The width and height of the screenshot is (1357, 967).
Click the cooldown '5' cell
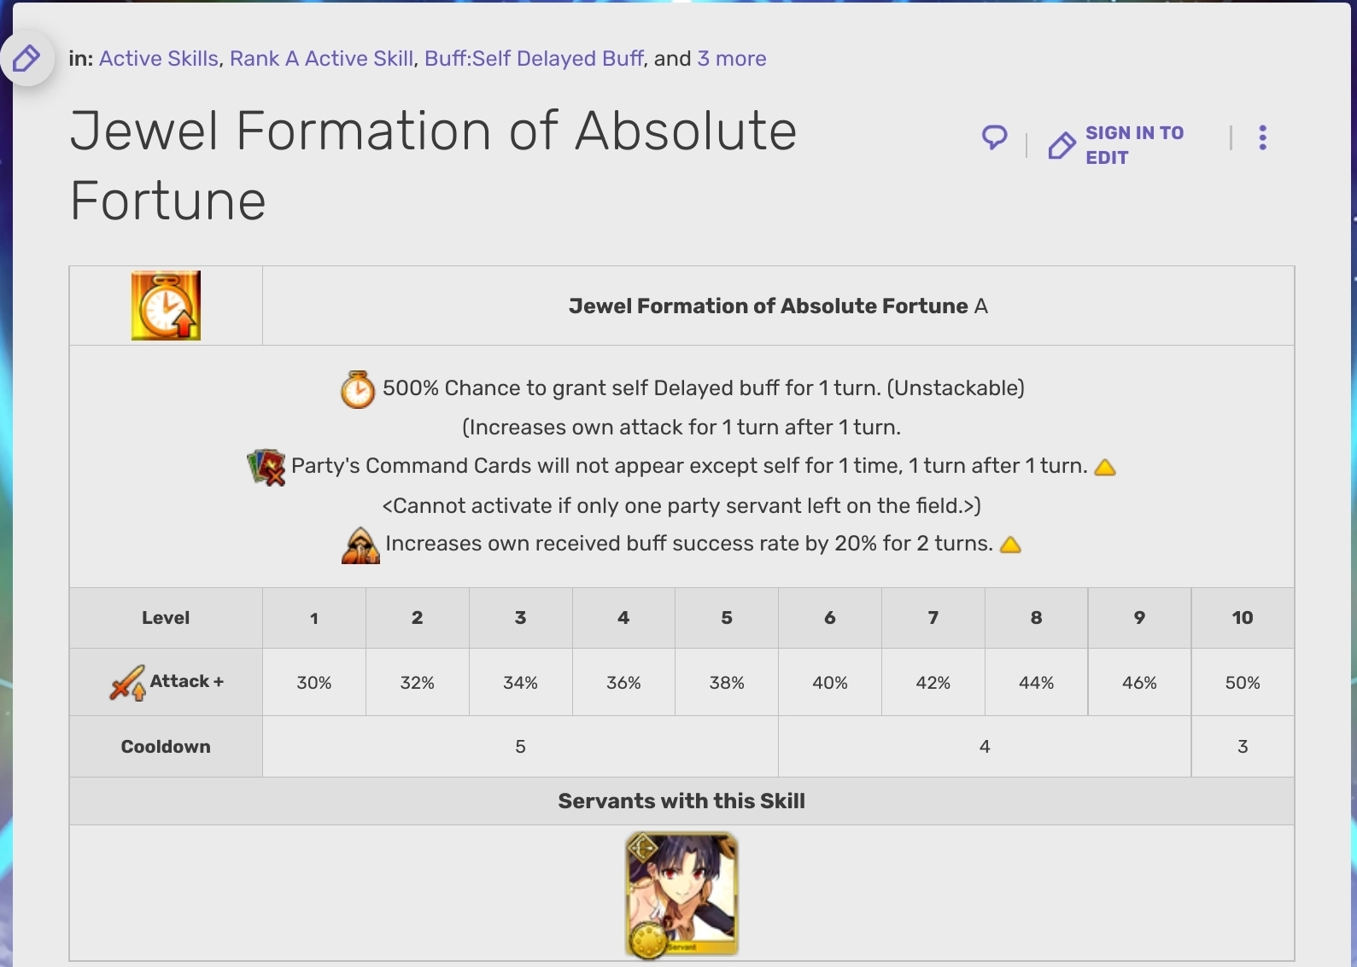click(521, 747)
